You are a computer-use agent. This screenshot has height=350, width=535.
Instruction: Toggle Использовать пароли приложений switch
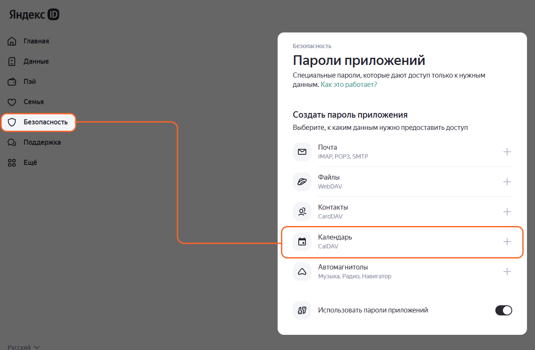[504, 310]
